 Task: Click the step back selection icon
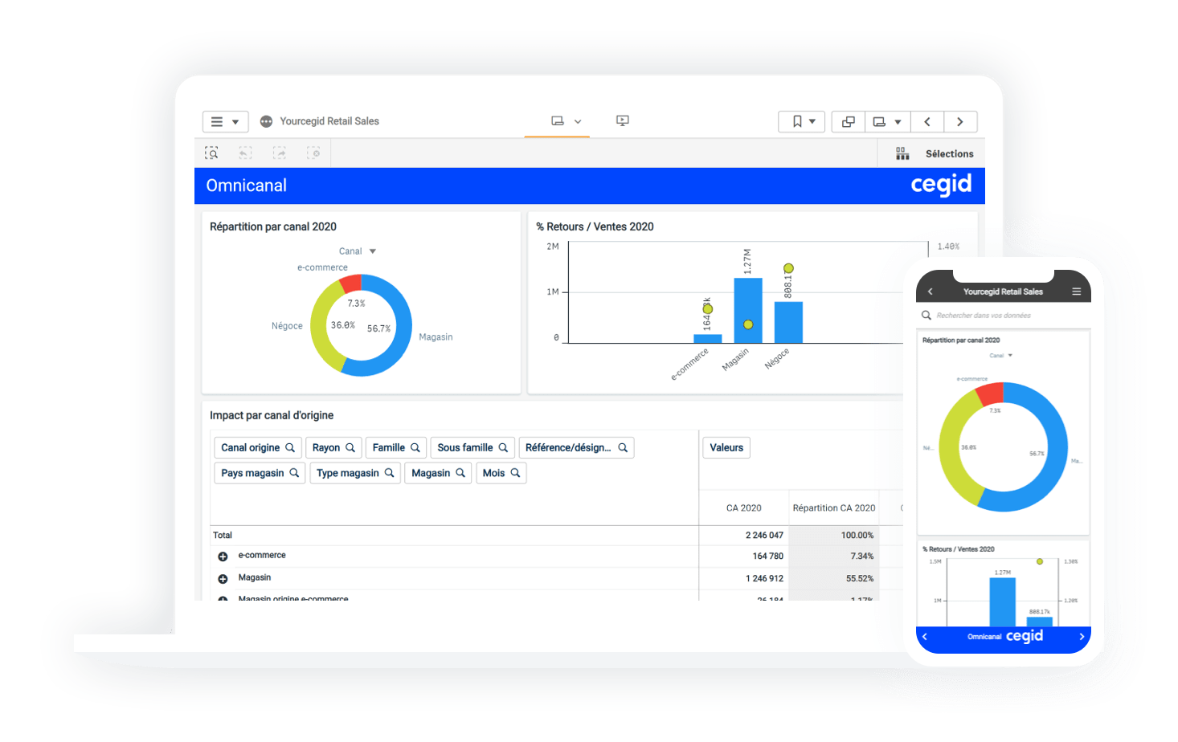coord(246,153)
